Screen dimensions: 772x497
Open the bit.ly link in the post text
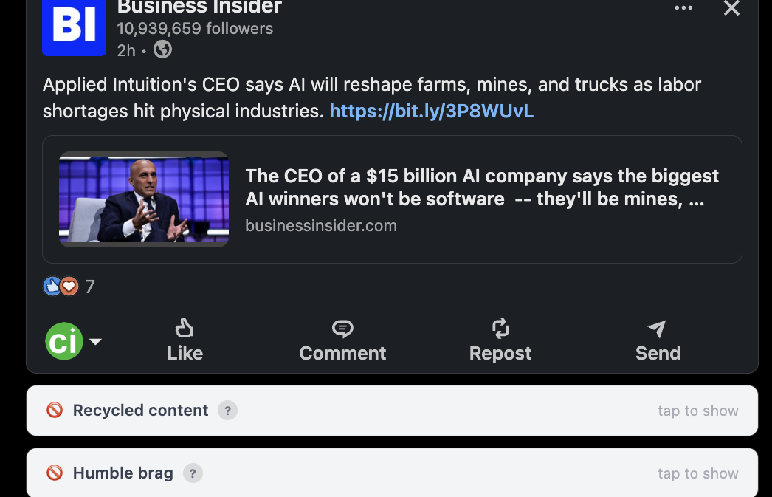[x=431, y=111]
